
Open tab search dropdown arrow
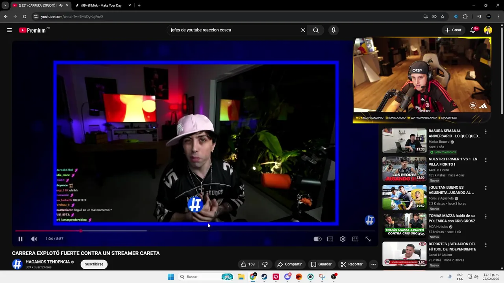click(5, 6)
